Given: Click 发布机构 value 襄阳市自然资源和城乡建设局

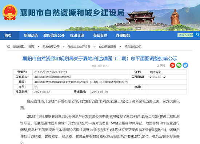Looking at the screenshot, I should [52, 77].
